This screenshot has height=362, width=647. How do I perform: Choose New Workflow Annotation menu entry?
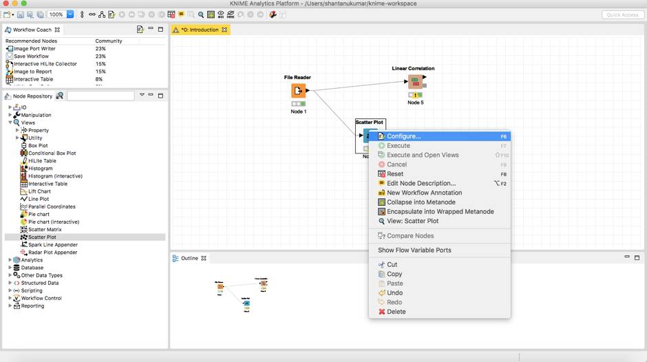point(440,193)
